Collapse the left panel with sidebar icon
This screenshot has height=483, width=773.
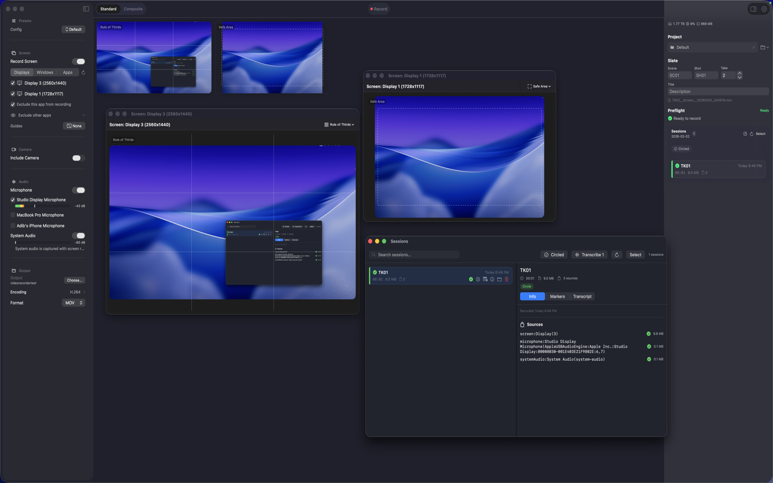coord(85,8)
